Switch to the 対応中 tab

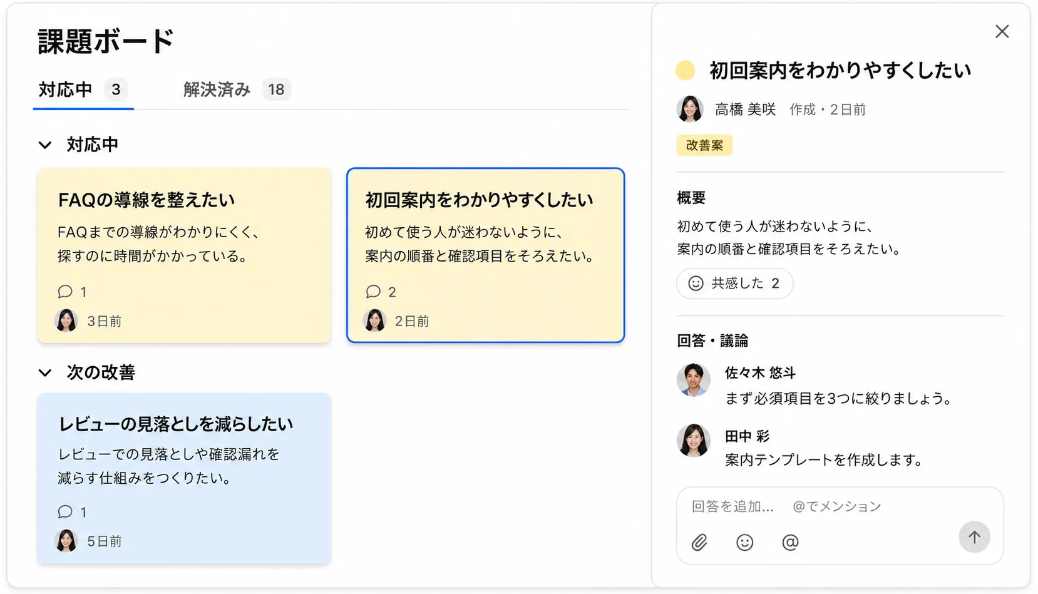[83, 90]
